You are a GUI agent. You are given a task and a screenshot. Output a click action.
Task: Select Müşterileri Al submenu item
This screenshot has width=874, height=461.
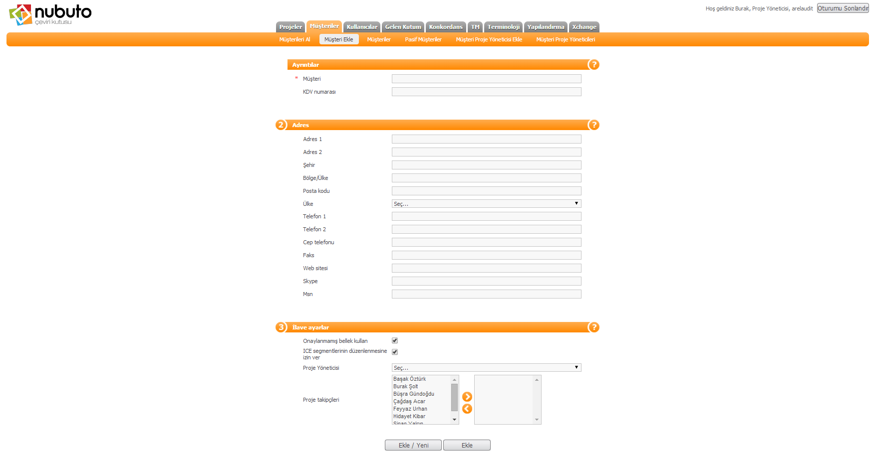pyautogui.click(x=294, y=39)
